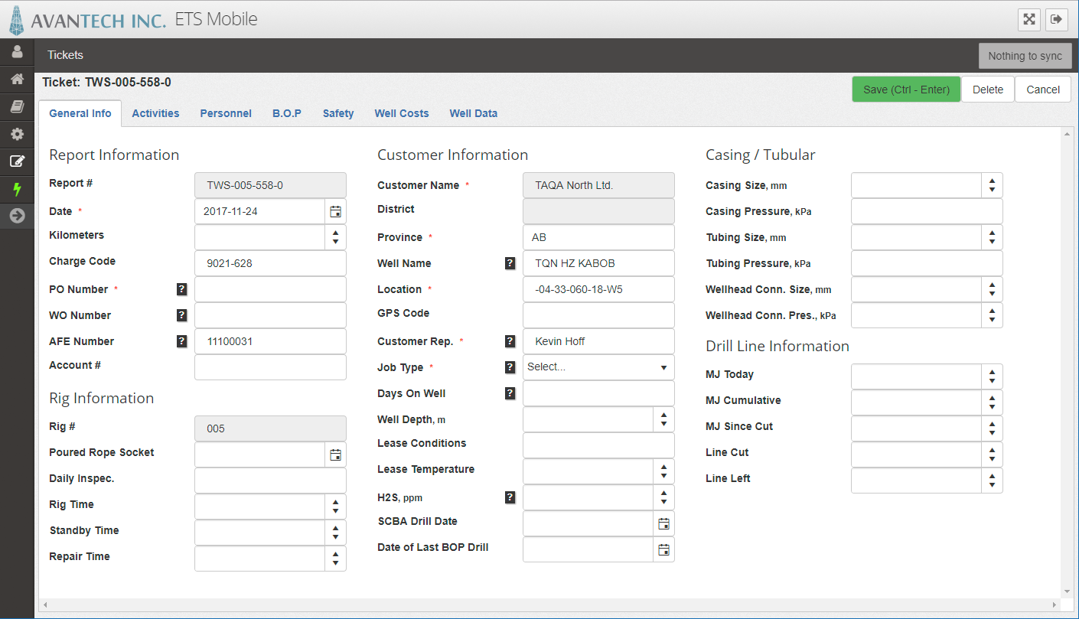Open the book icon in sidebar
The image size is (1079, 619).
pos(17,106)
